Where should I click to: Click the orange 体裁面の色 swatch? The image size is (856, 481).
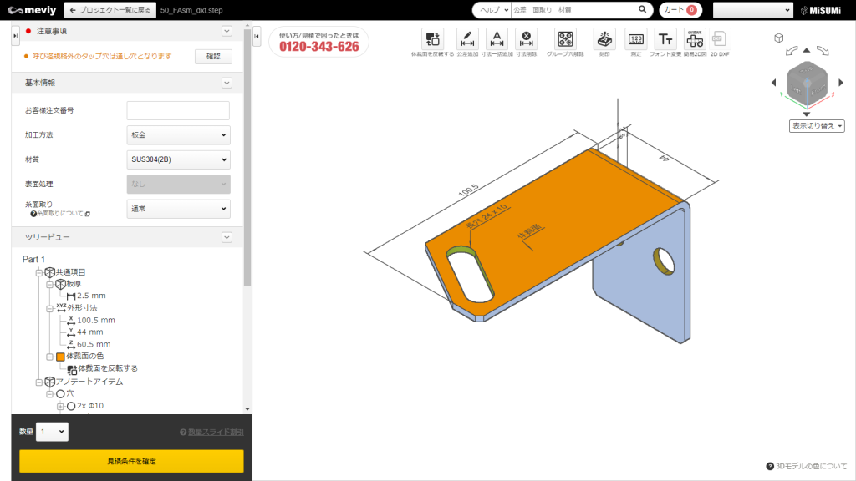(60, 357)
